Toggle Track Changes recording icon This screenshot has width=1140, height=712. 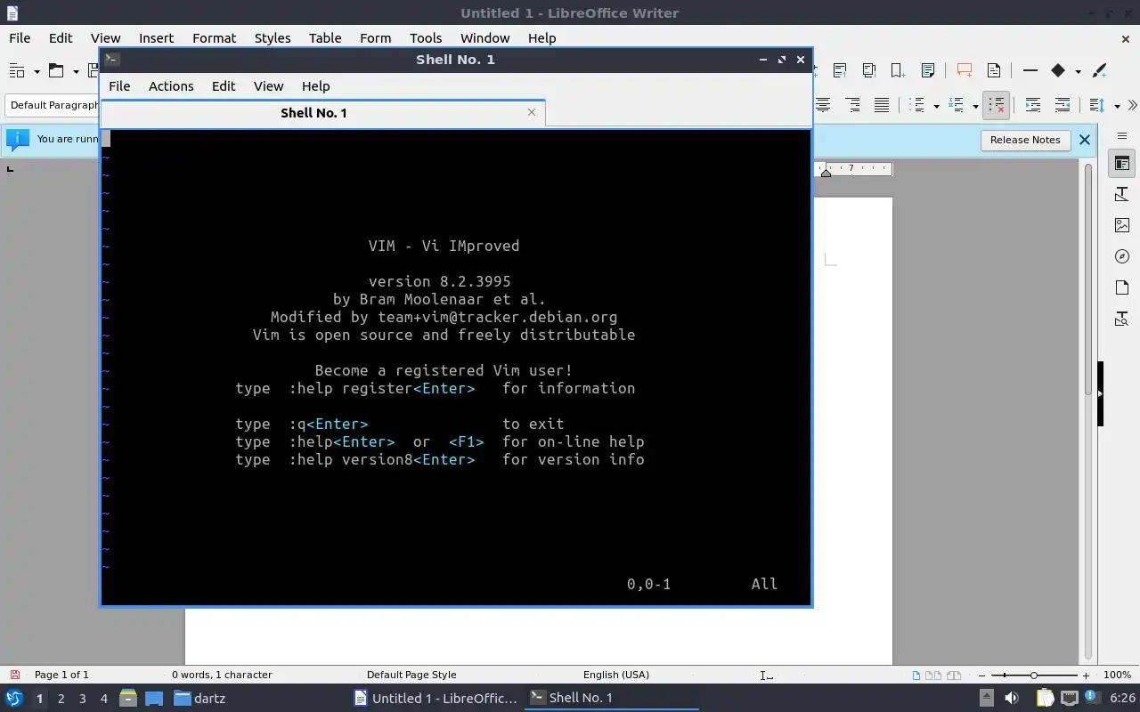click(994, 70)
